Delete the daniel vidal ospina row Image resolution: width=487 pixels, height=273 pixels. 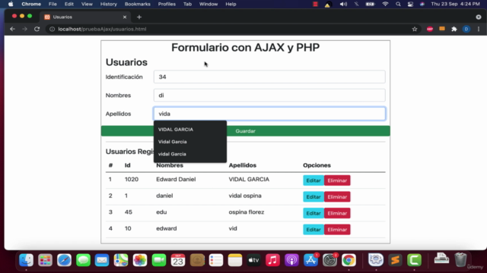337,197
